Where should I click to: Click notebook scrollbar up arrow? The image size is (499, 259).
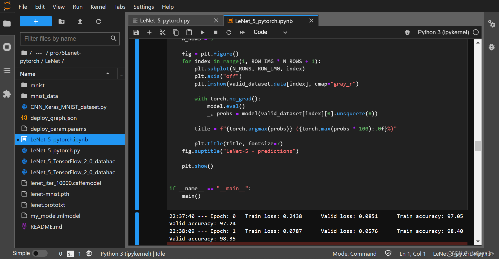point(478,43)
